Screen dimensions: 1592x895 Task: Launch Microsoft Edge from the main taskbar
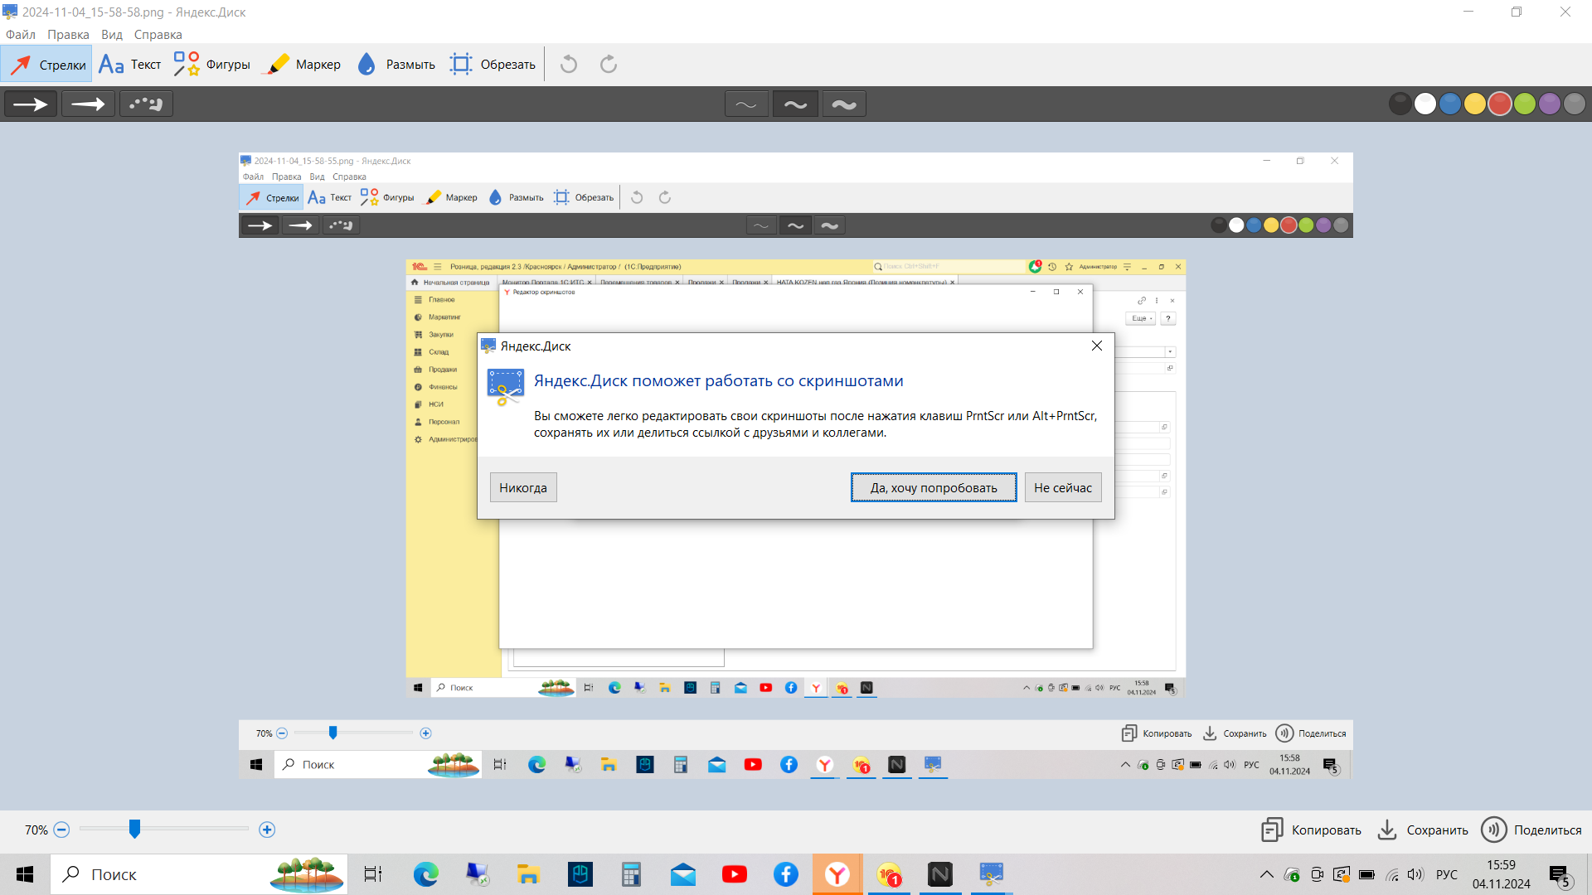(x=426, y=874)
